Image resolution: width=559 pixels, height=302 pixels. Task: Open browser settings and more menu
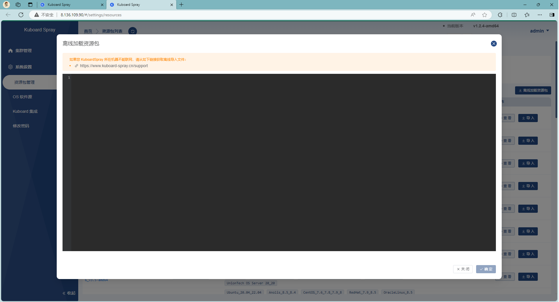click(x=540, y=15)
